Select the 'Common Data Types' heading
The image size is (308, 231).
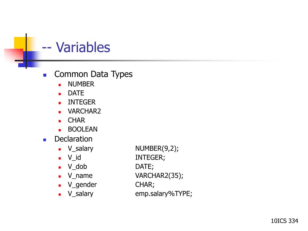[94, 74]
